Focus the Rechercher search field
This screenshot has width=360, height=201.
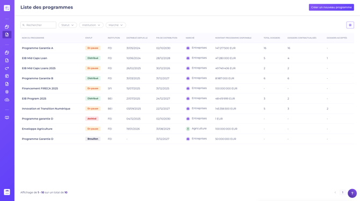[38, 25]
